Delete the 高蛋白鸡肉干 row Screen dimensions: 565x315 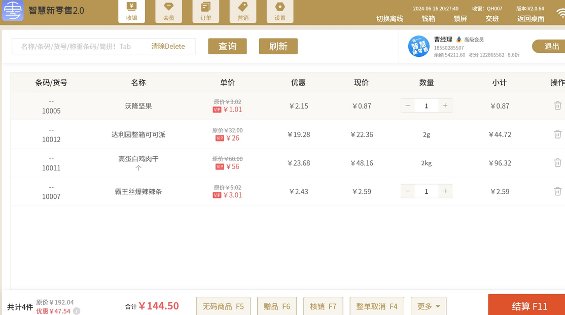(x=557, y=162)
